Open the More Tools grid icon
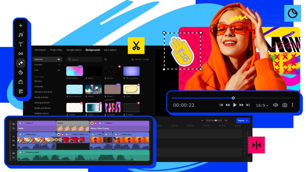Image resolution: width=306 pixels, height=172 pixels. coord(21,91)
